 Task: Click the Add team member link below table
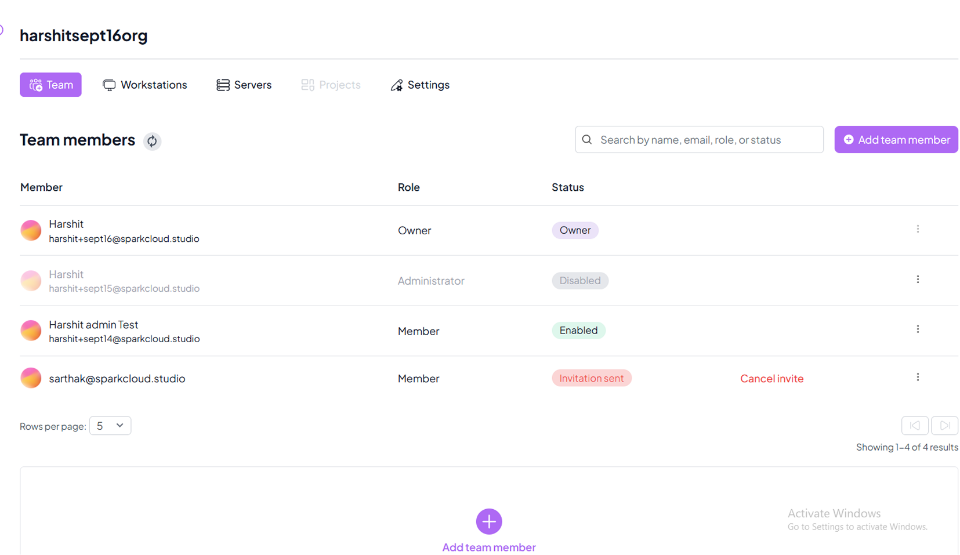tap(488, 547)
